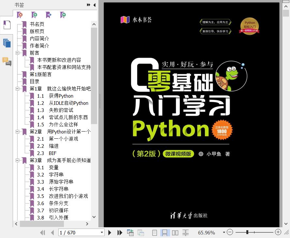The width and height of the screenshot is (290, 238).
Task: Jump to bookmark 本书更新和改进内容
Action: click(59, 60)
